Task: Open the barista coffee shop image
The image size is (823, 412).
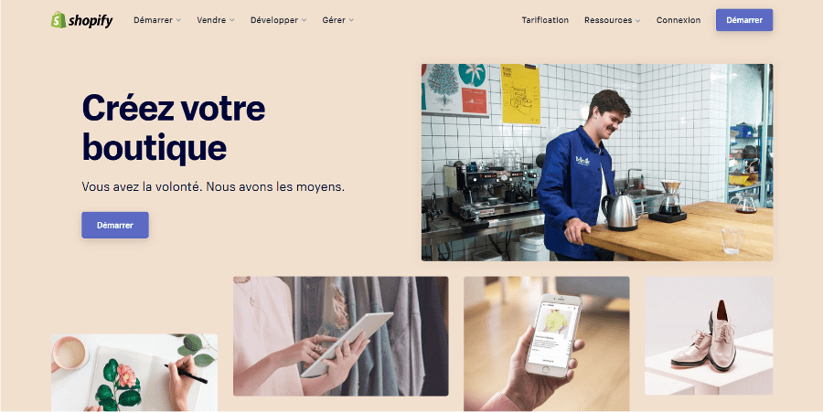Action: (597, 163)
